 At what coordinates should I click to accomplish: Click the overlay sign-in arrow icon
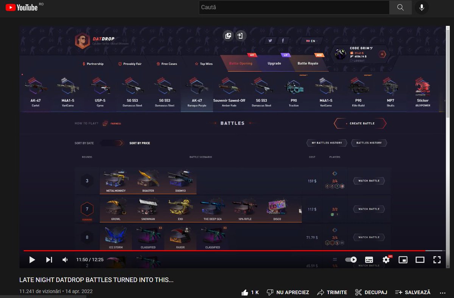point(241,36)
